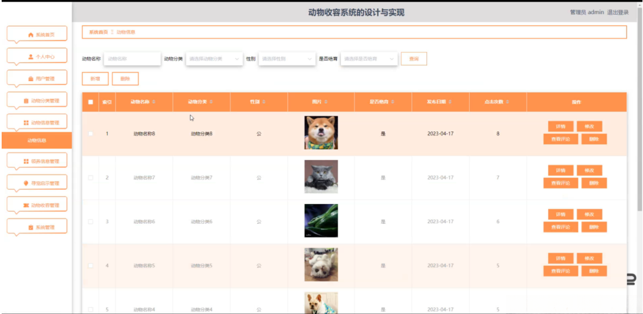Viewport: 643px width, 314px height.
Task: Focus the 动物名称 search input field
Action: click(132, 59)
